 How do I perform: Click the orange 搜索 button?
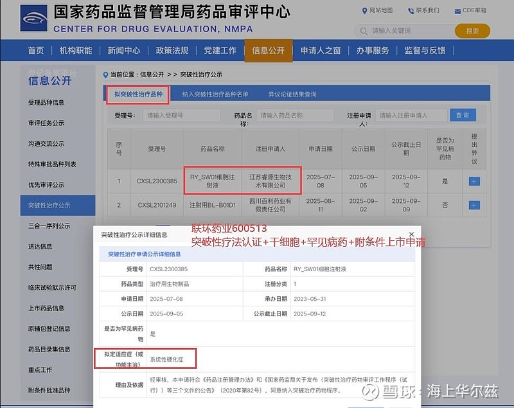point(472,31)
